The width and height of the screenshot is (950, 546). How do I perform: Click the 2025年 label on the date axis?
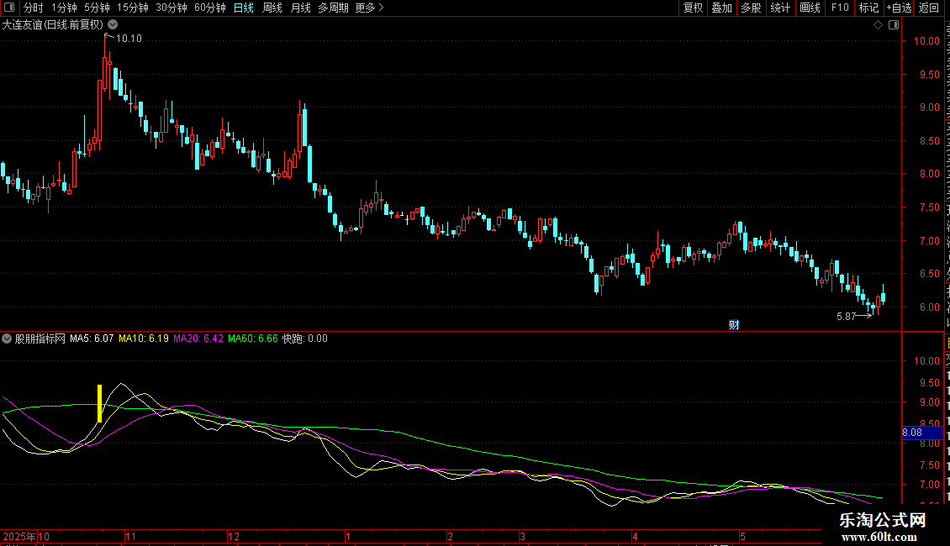(18, 536)
